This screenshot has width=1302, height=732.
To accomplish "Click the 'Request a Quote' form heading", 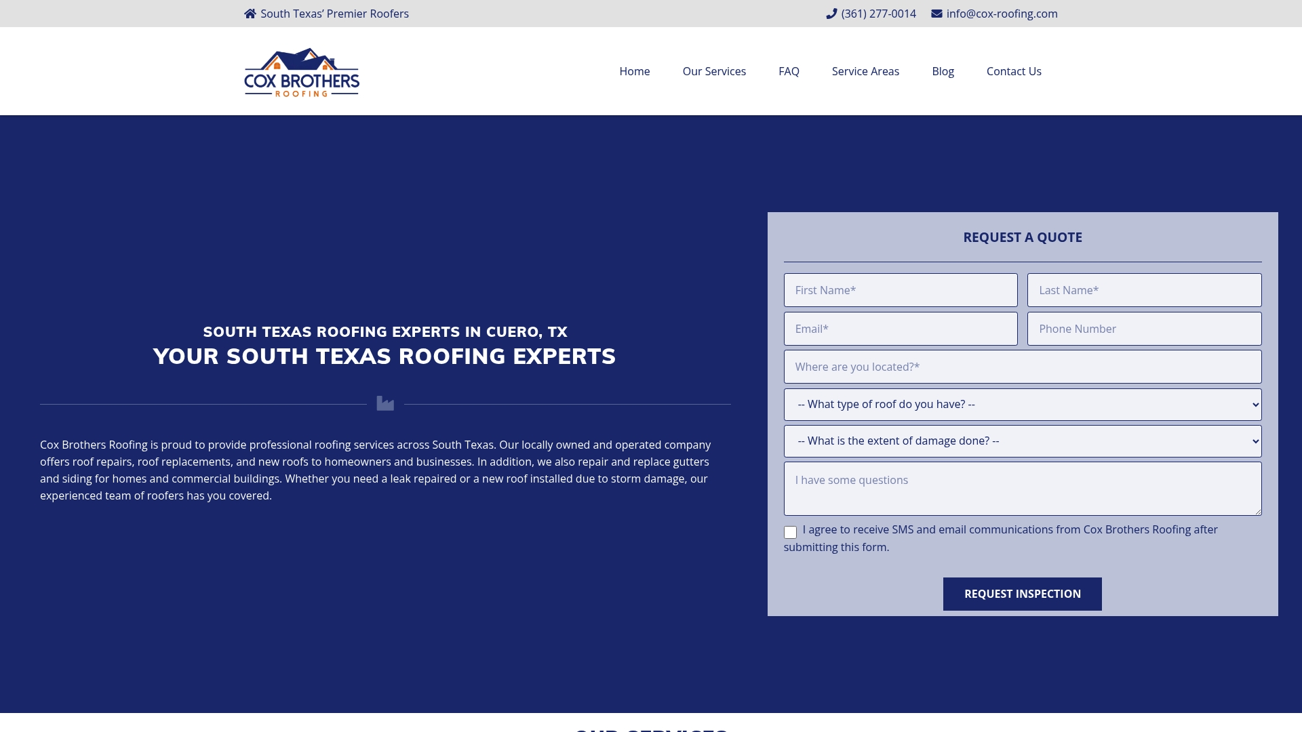I will (x=1023, y=237).
